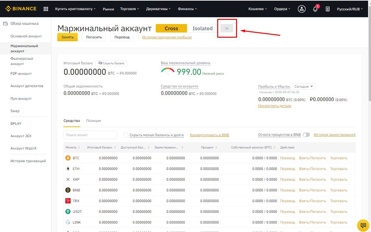Click the 3x leverage badge
This screenshot has height=232, width=371.
click(227, 28)
